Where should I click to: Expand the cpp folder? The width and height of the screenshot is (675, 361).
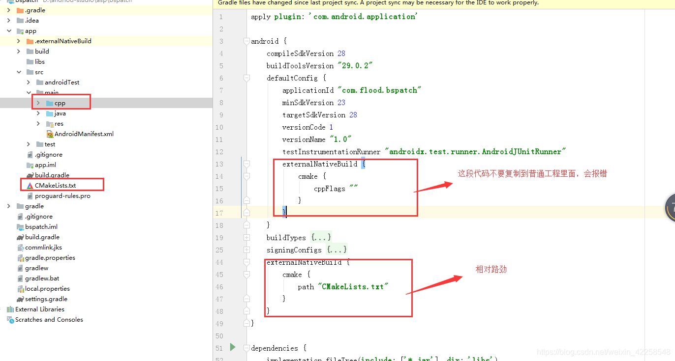click(x=38, y=103)
